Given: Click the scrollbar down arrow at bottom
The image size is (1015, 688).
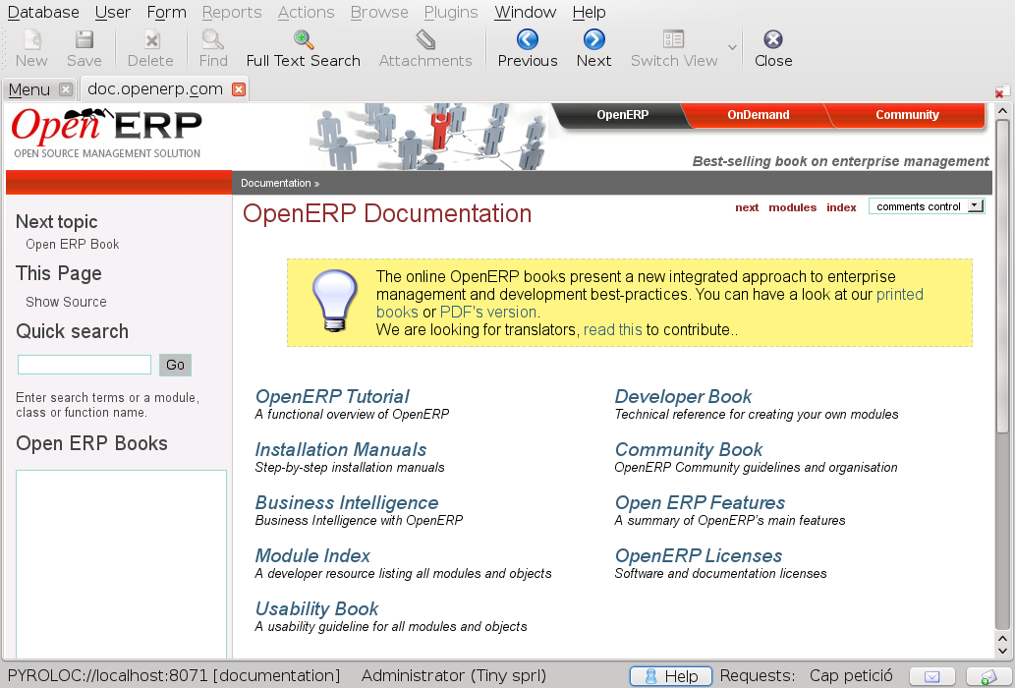Looking at the screenshot, I should pos(1002,651).
